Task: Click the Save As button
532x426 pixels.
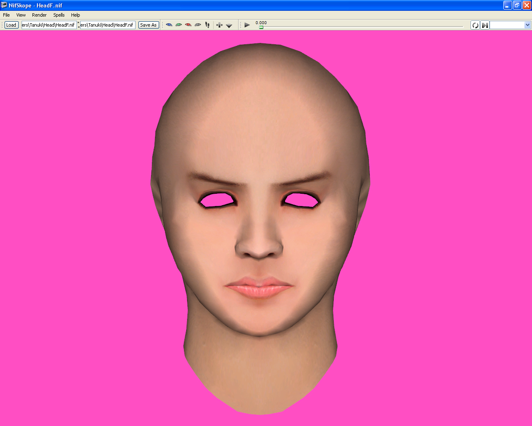Action: (148, 25)
